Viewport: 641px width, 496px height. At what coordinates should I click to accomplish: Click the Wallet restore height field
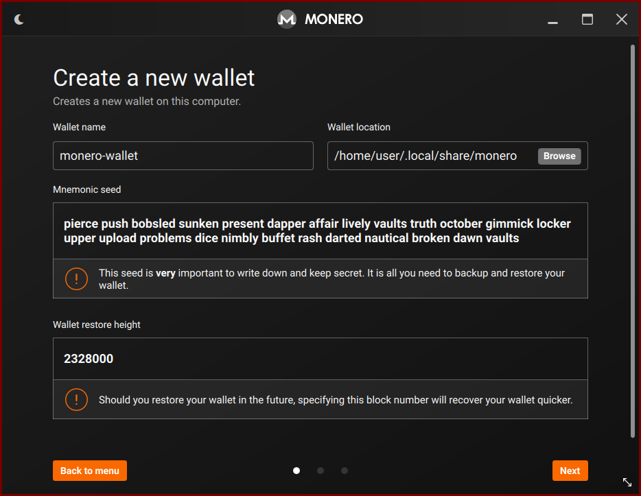pos(320,359)
